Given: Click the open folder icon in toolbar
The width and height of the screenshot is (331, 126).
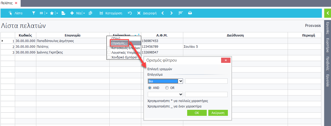Looking at the screenshot, I should 63,13.
